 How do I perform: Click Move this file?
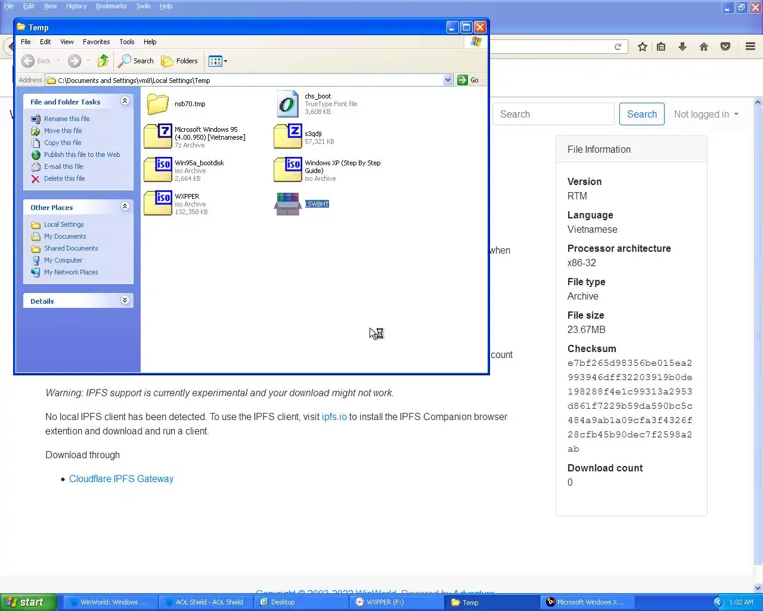tap(63, 131)
